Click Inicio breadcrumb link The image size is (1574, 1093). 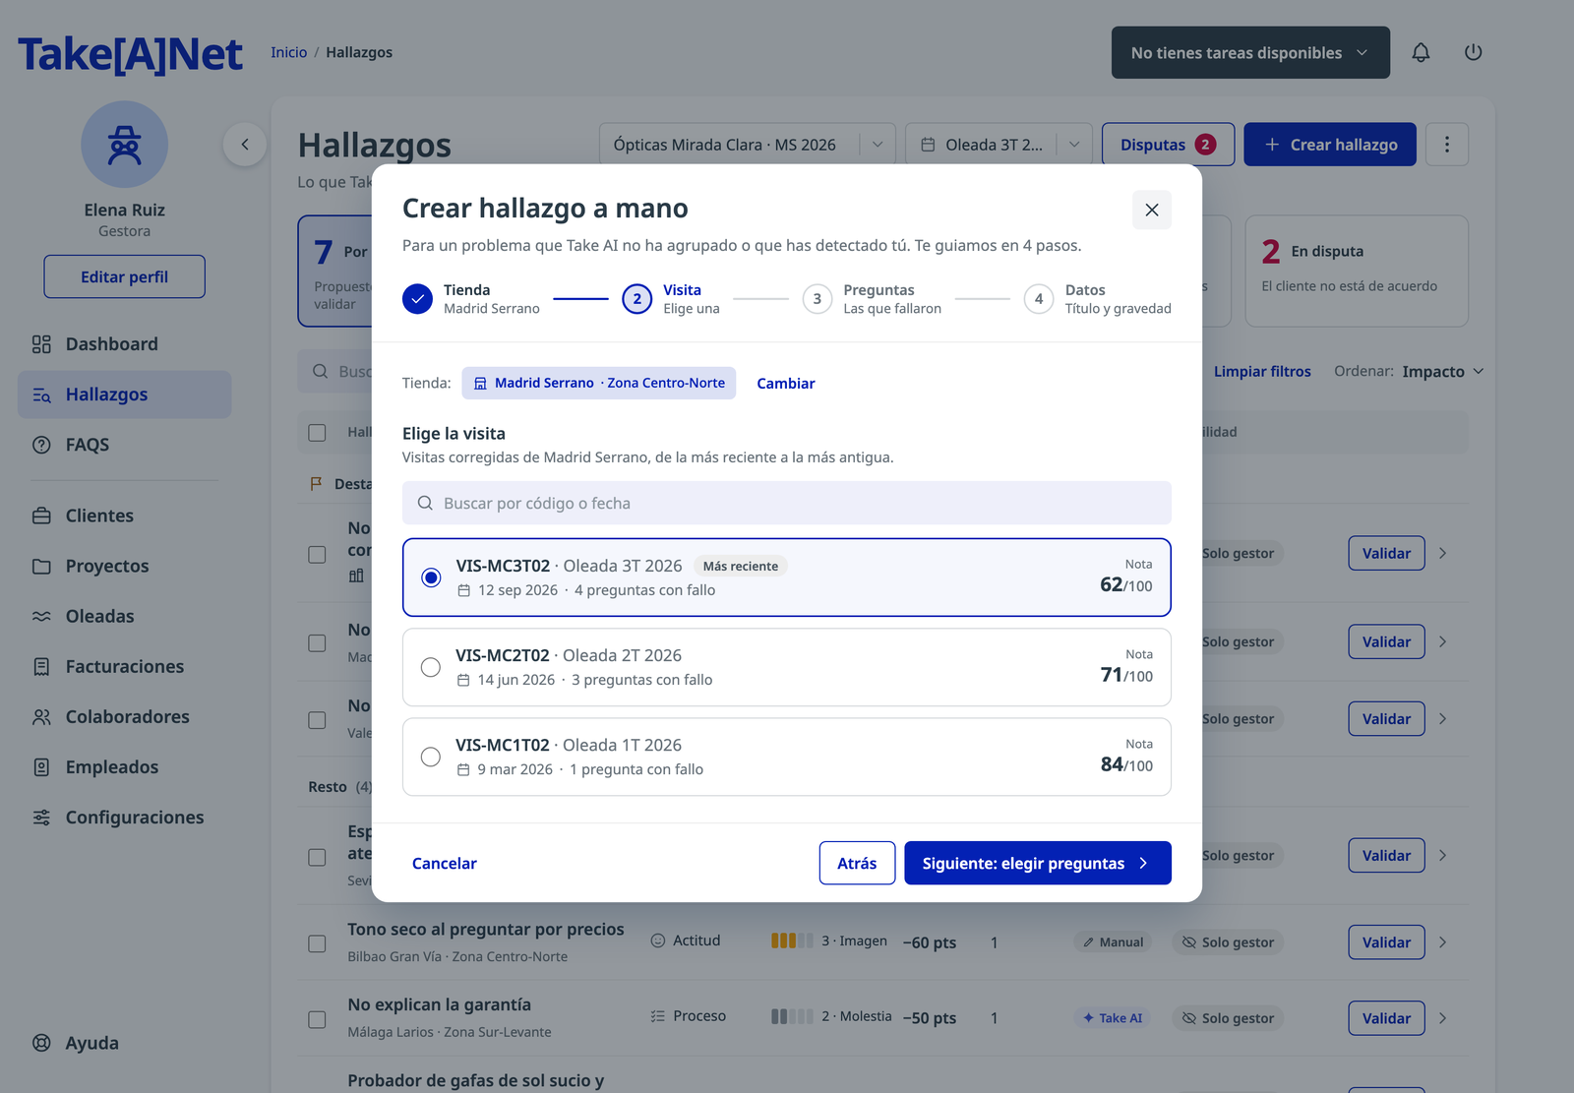pyautogui.click(x=289, y=52)
